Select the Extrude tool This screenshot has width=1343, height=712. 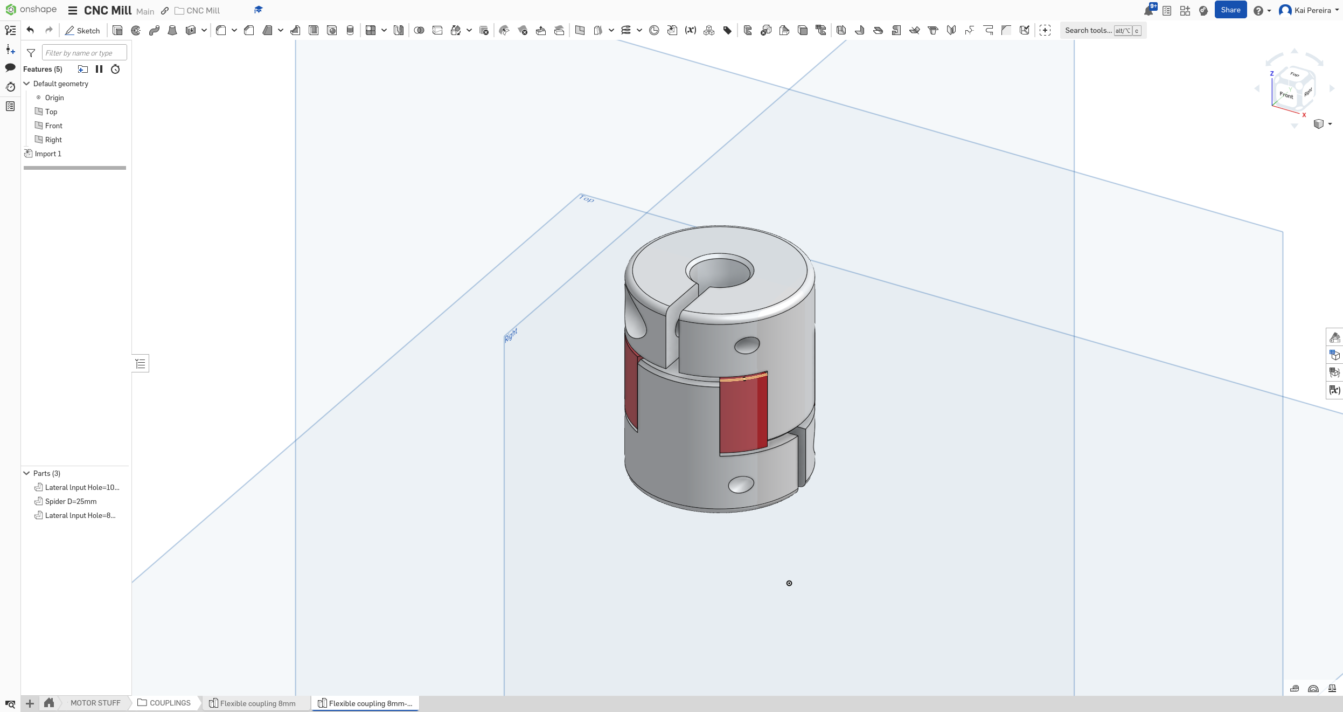coord(118,30)
